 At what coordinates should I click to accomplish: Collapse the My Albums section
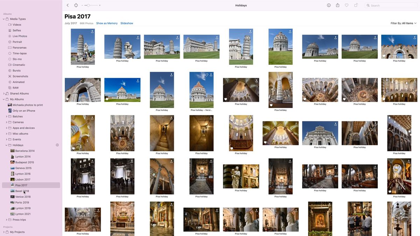pyautogui.click(x=4, y=99)
